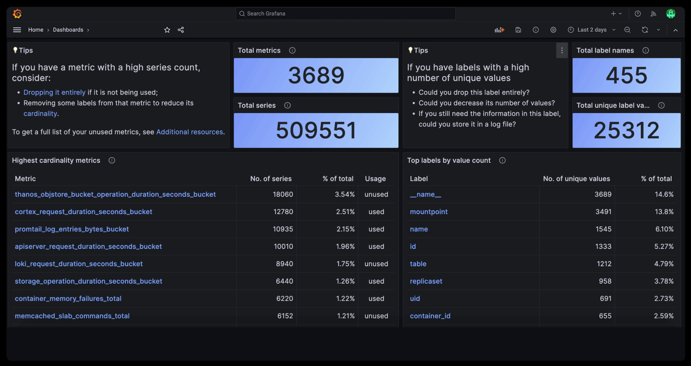Click the Total series stat panel

pyautogui.click(x=316, y=130)
